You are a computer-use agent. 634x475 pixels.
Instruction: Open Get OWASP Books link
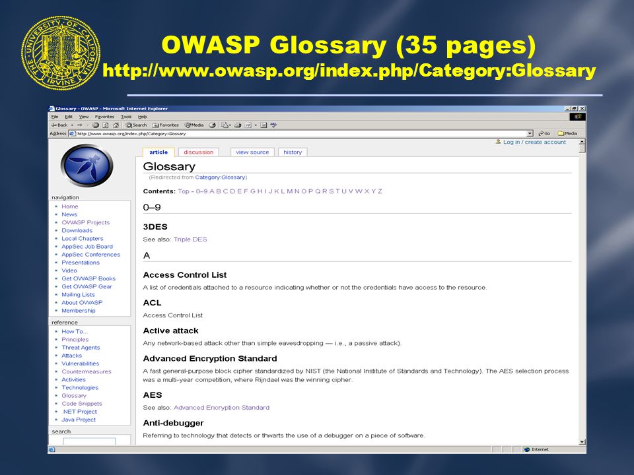click(88, 278)
